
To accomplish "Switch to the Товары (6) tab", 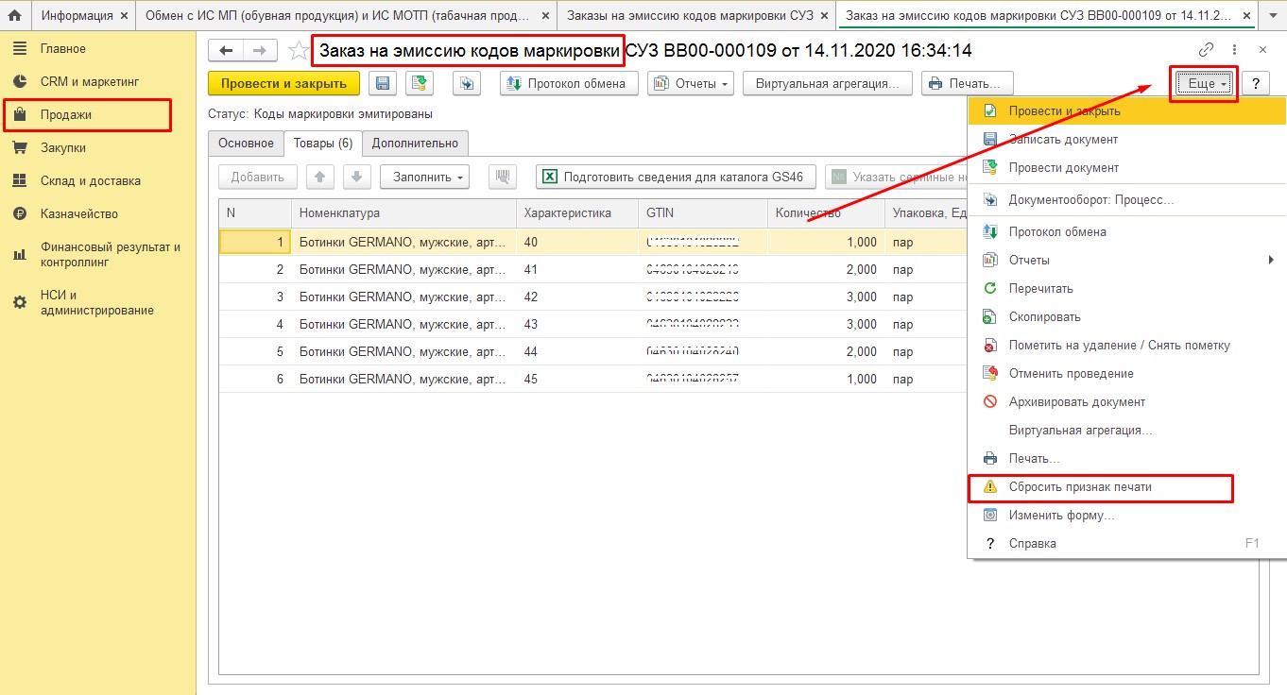I will pos(322,143).
